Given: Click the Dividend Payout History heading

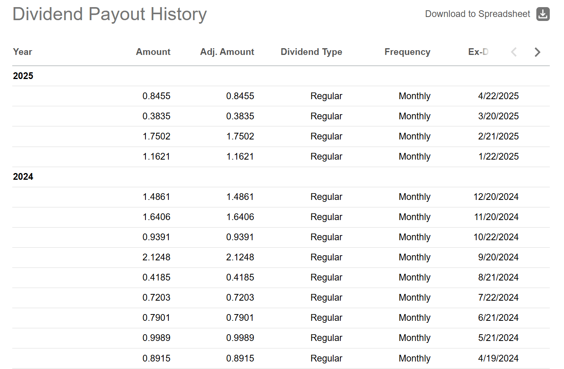Looking at the screenshot, I should point(110,14).
